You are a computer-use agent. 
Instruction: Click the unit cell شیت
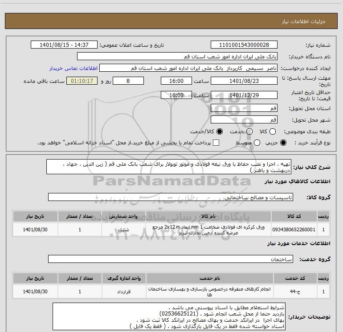pos(123,230)
